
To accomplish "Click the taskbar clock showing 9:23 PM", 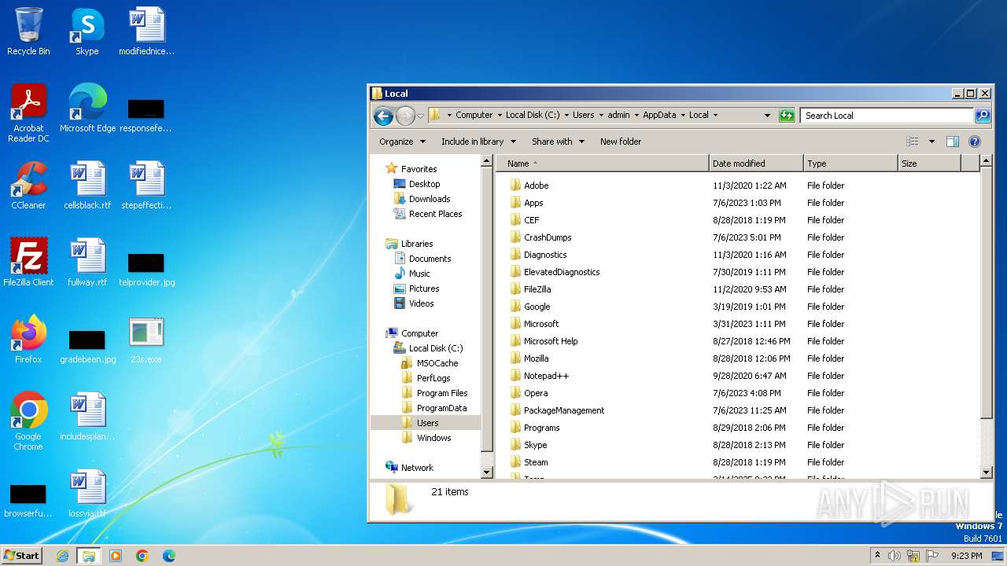I will [966, 556].
